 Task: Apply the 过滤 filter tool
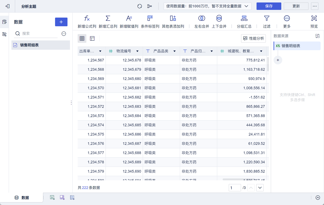pyautogui.click(x=267, y=18)
